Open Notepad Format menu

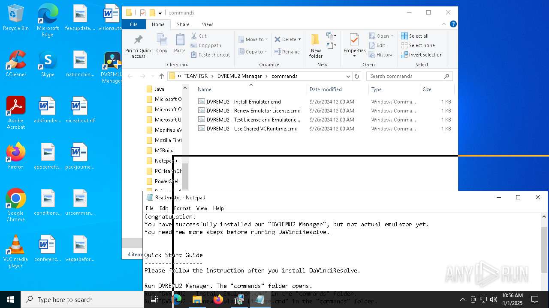(182, 208)
